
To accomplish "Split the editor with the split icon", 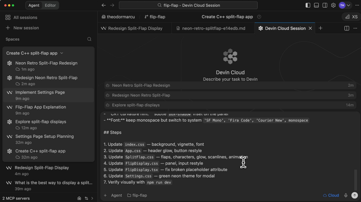I will [347, 28].
